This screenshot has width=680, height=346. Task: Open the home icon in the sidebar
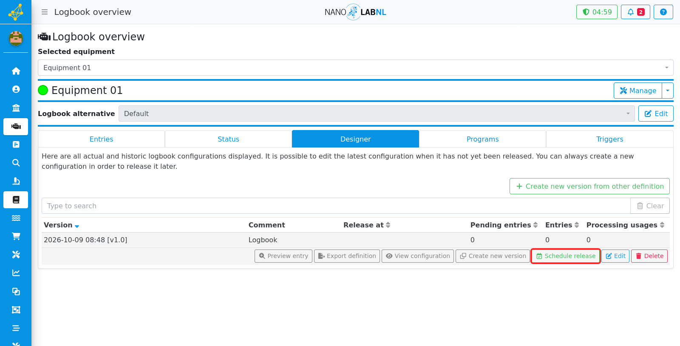pos(16,71)
